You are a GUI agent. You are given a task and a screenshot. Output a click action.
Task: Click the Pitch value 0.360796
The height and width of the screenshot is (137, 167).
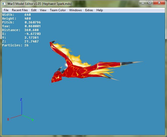click(x=33, y=22)
